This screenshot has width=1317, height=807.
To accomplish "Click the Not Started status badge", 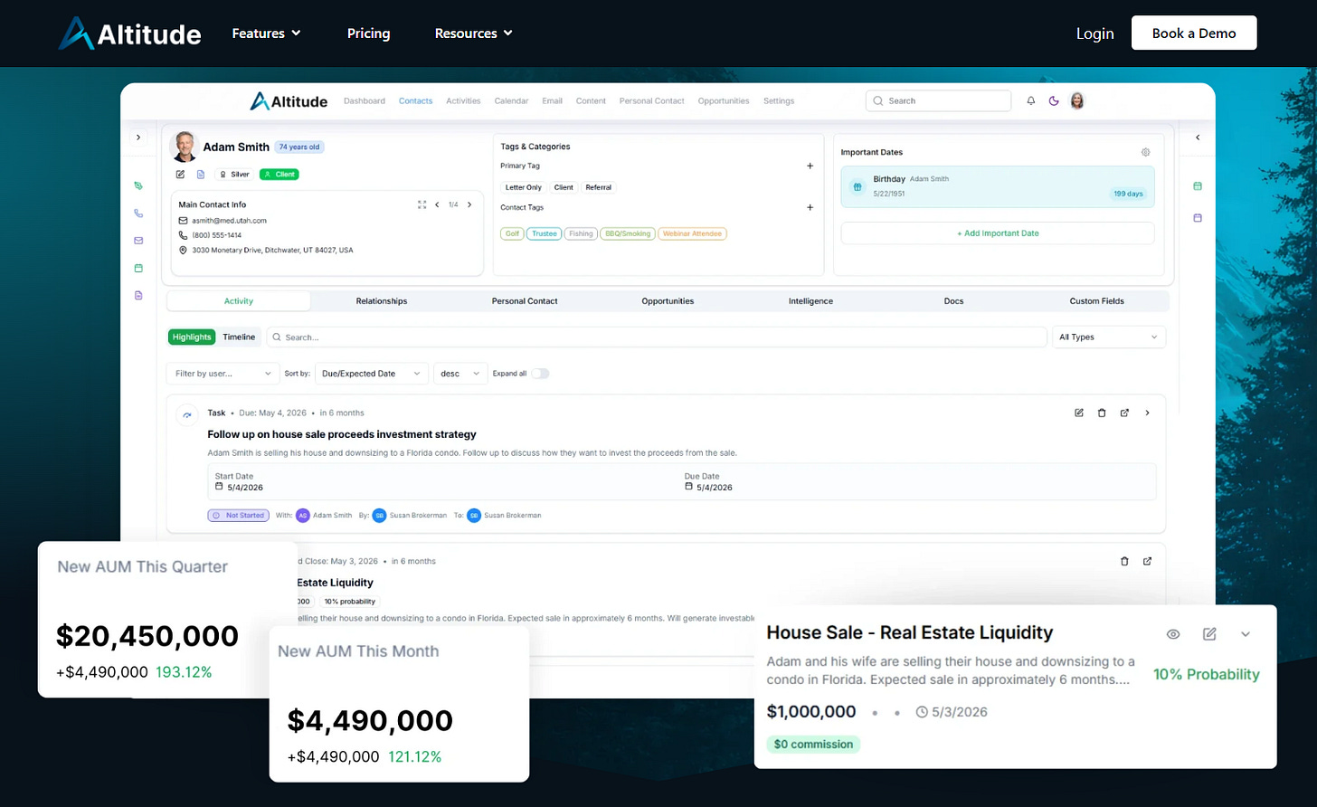I will pos(239,516).
